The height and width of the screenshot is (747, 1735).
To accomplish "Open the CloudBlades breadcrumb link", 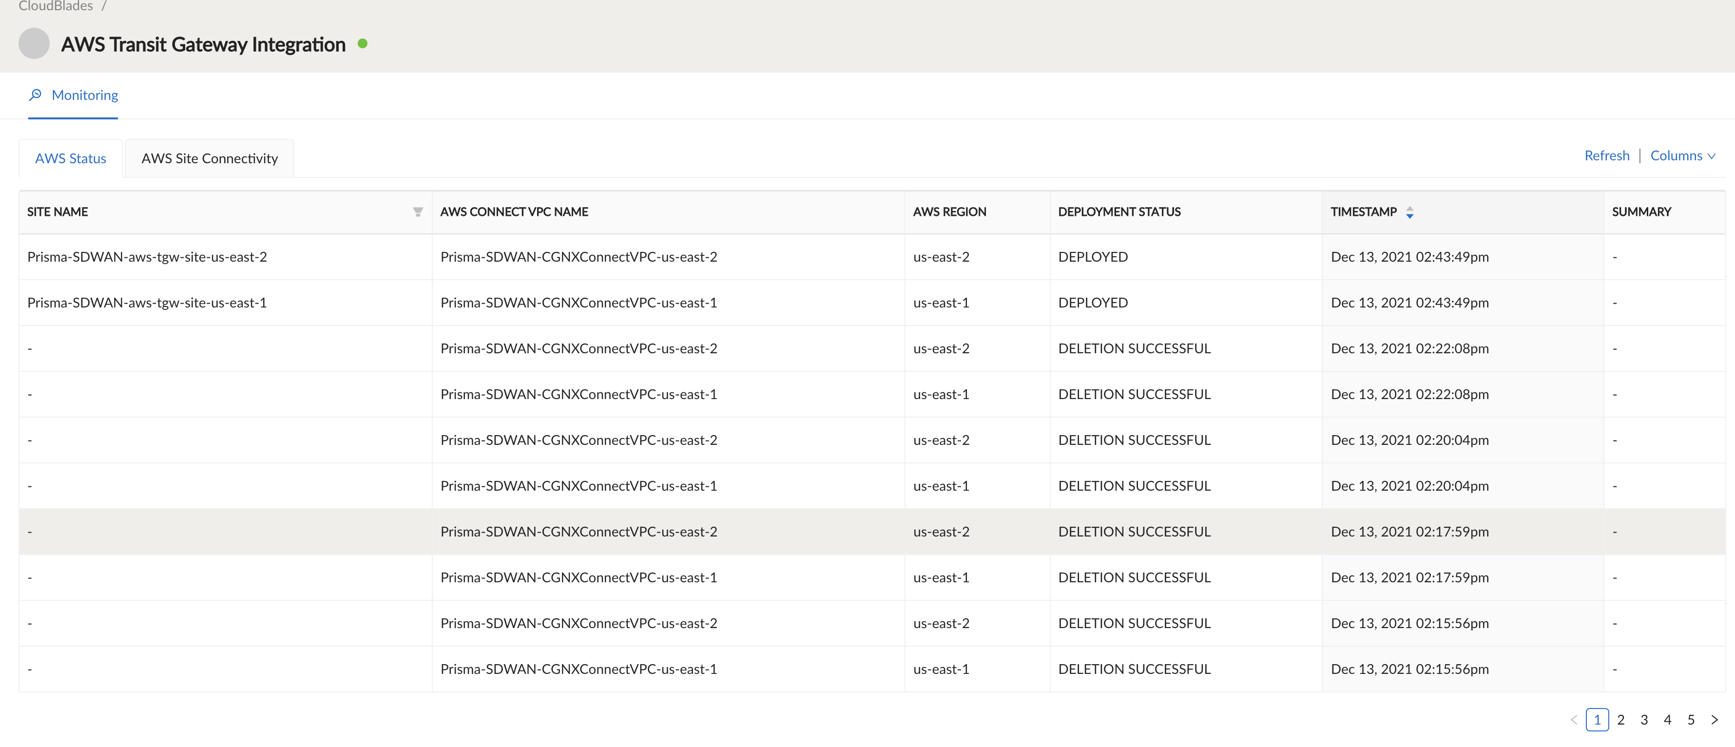I will 56,6.
